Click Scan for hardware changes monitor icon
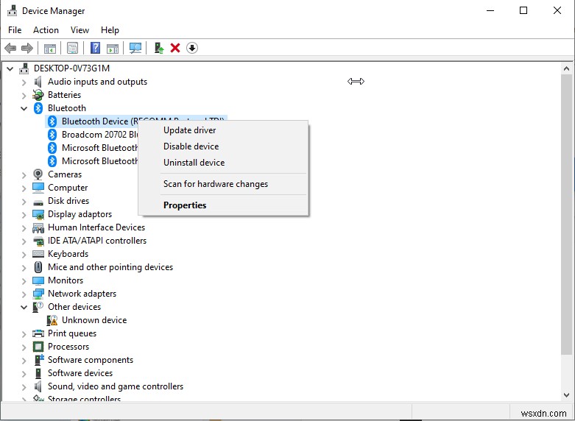 click(x=135, y=48)
